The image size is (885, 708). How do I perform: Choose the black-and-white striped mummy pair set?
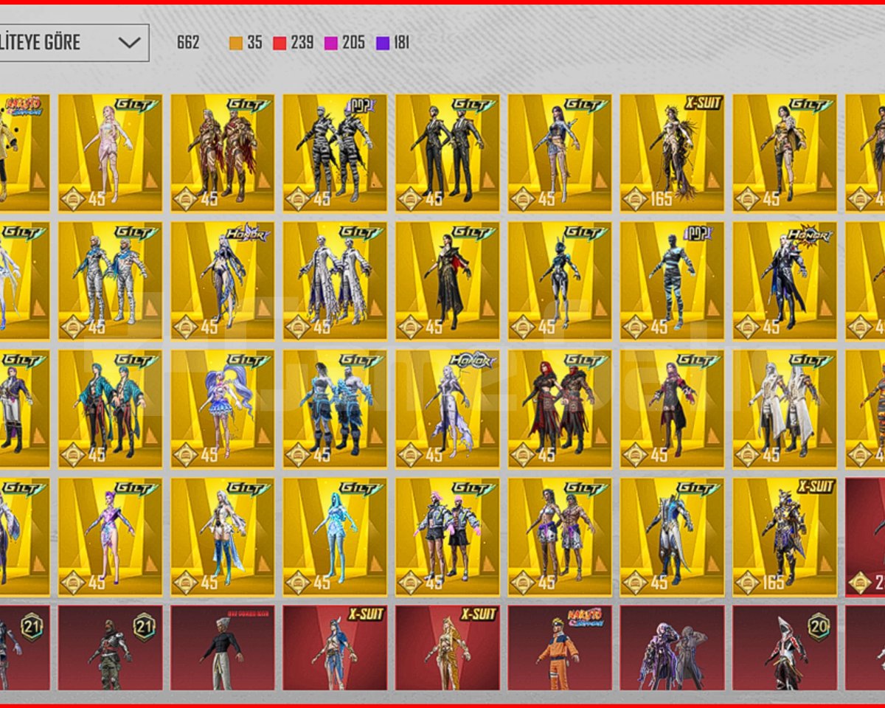[x=335, y=153]
